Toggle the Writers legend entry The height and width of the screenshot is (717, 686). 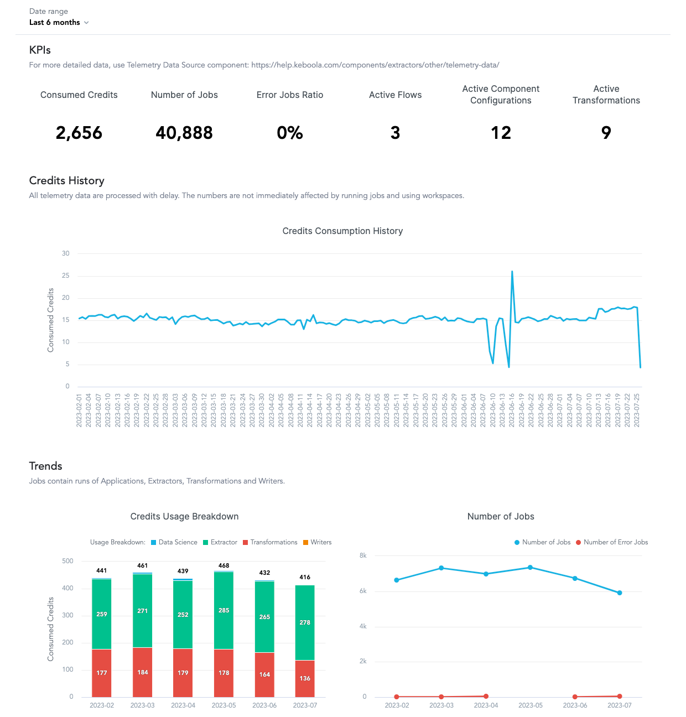tap(317, 543)
